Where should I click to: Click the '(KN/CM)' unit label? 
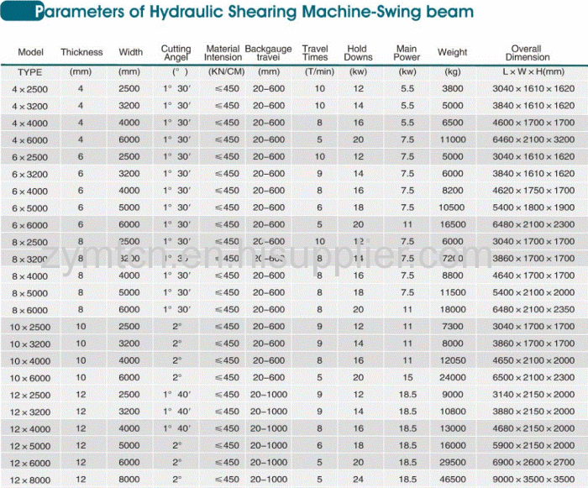[227, 71]
